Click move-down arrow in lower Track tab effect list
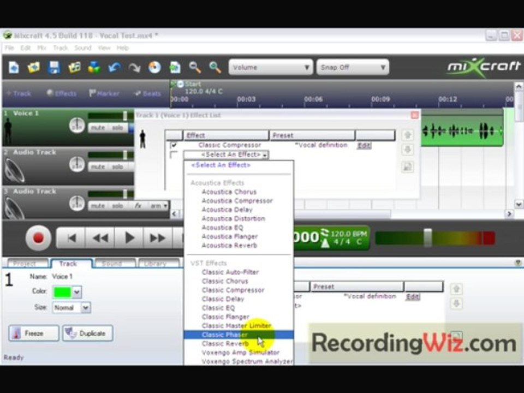 (456, 303)
